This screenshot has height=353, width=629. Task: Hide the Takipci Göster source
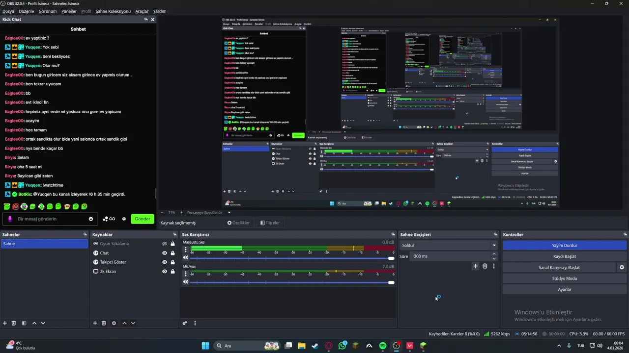point(165,262)
